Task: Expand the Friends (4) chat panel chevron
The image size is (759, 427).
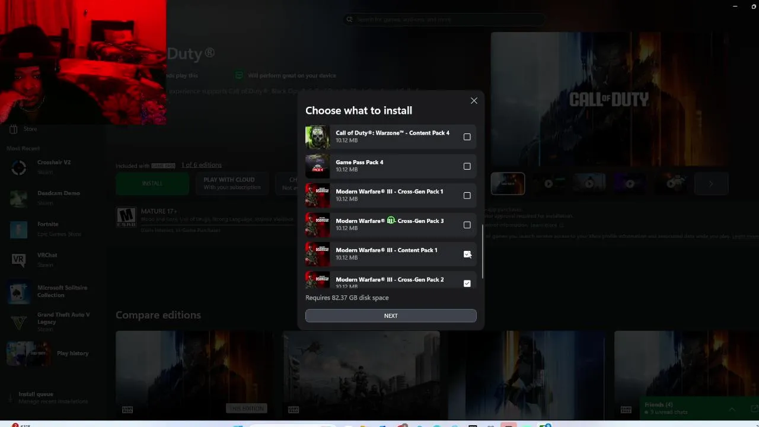Action: click(x=732, y=409)
